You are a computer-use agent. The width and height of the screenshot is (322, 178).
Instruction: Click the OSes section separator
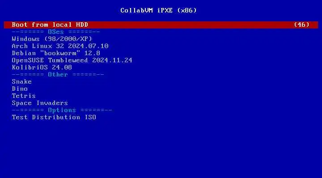[56, 32]
